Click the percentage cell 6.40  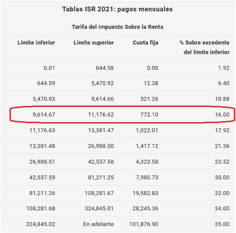click(224, 83)
